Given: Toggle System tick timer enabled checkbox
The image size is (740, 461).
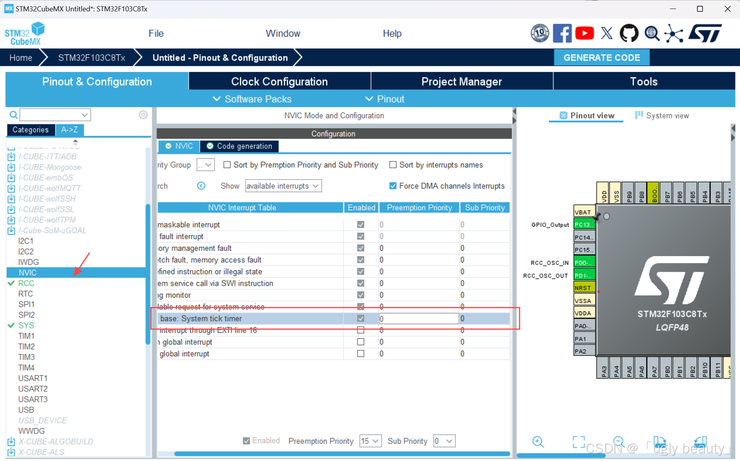Looking at the screenshot, I should pos(361,319).
